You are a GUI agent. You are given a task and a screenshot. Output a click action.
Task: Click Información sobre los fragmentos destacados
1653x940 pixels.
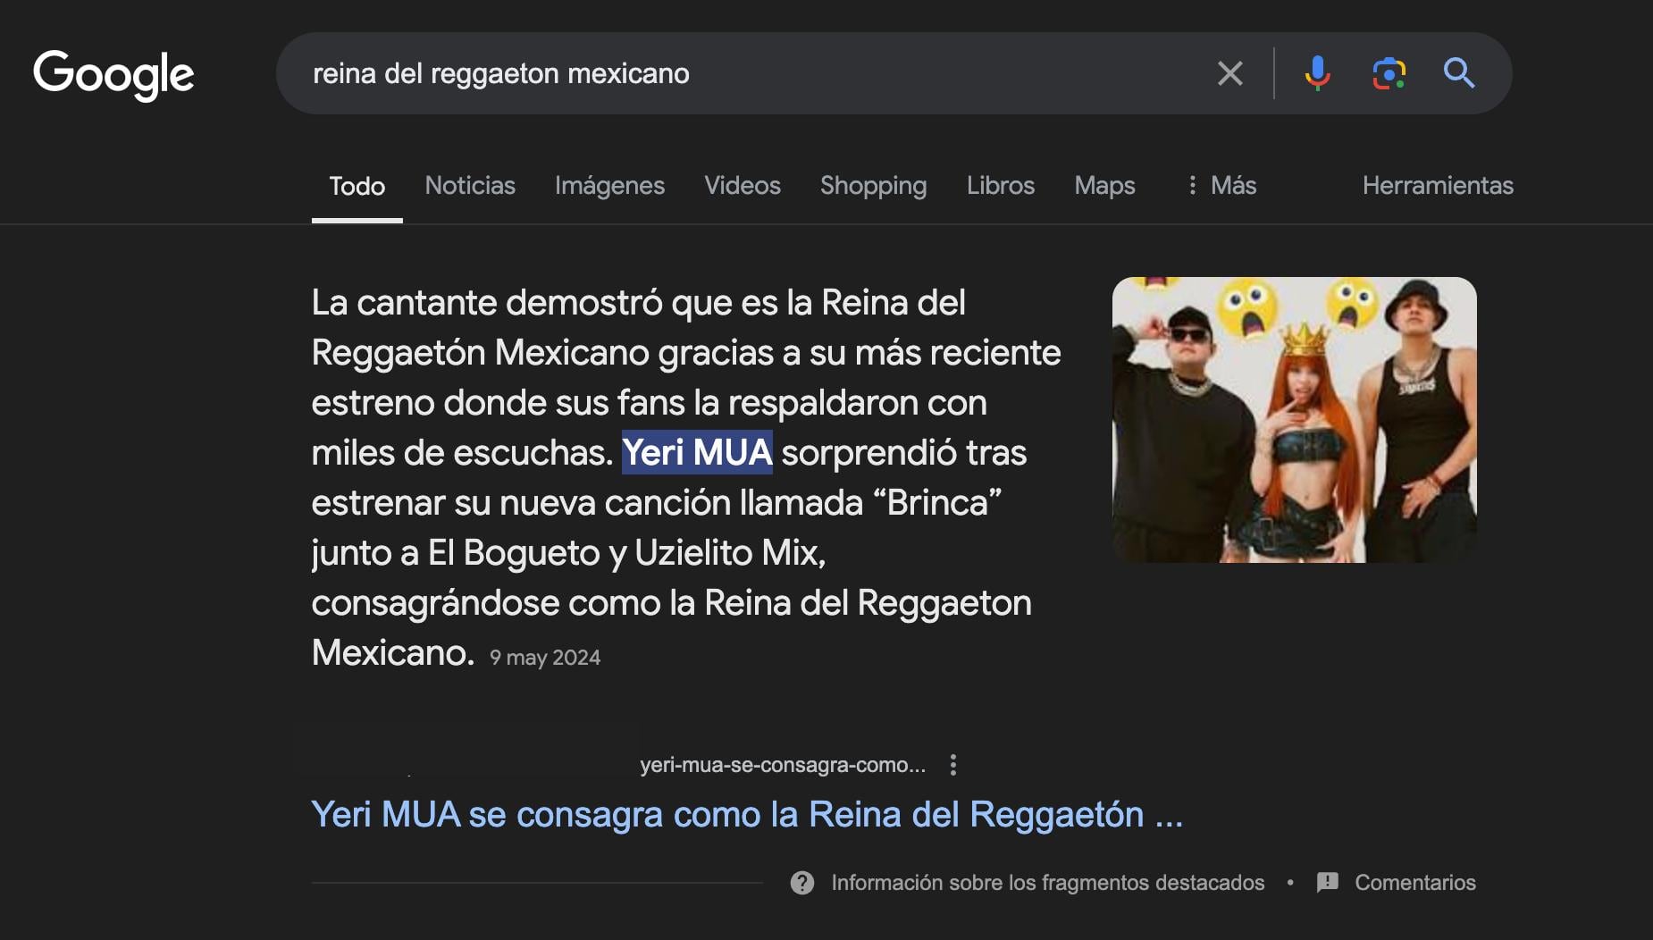tap(1047, 882)
